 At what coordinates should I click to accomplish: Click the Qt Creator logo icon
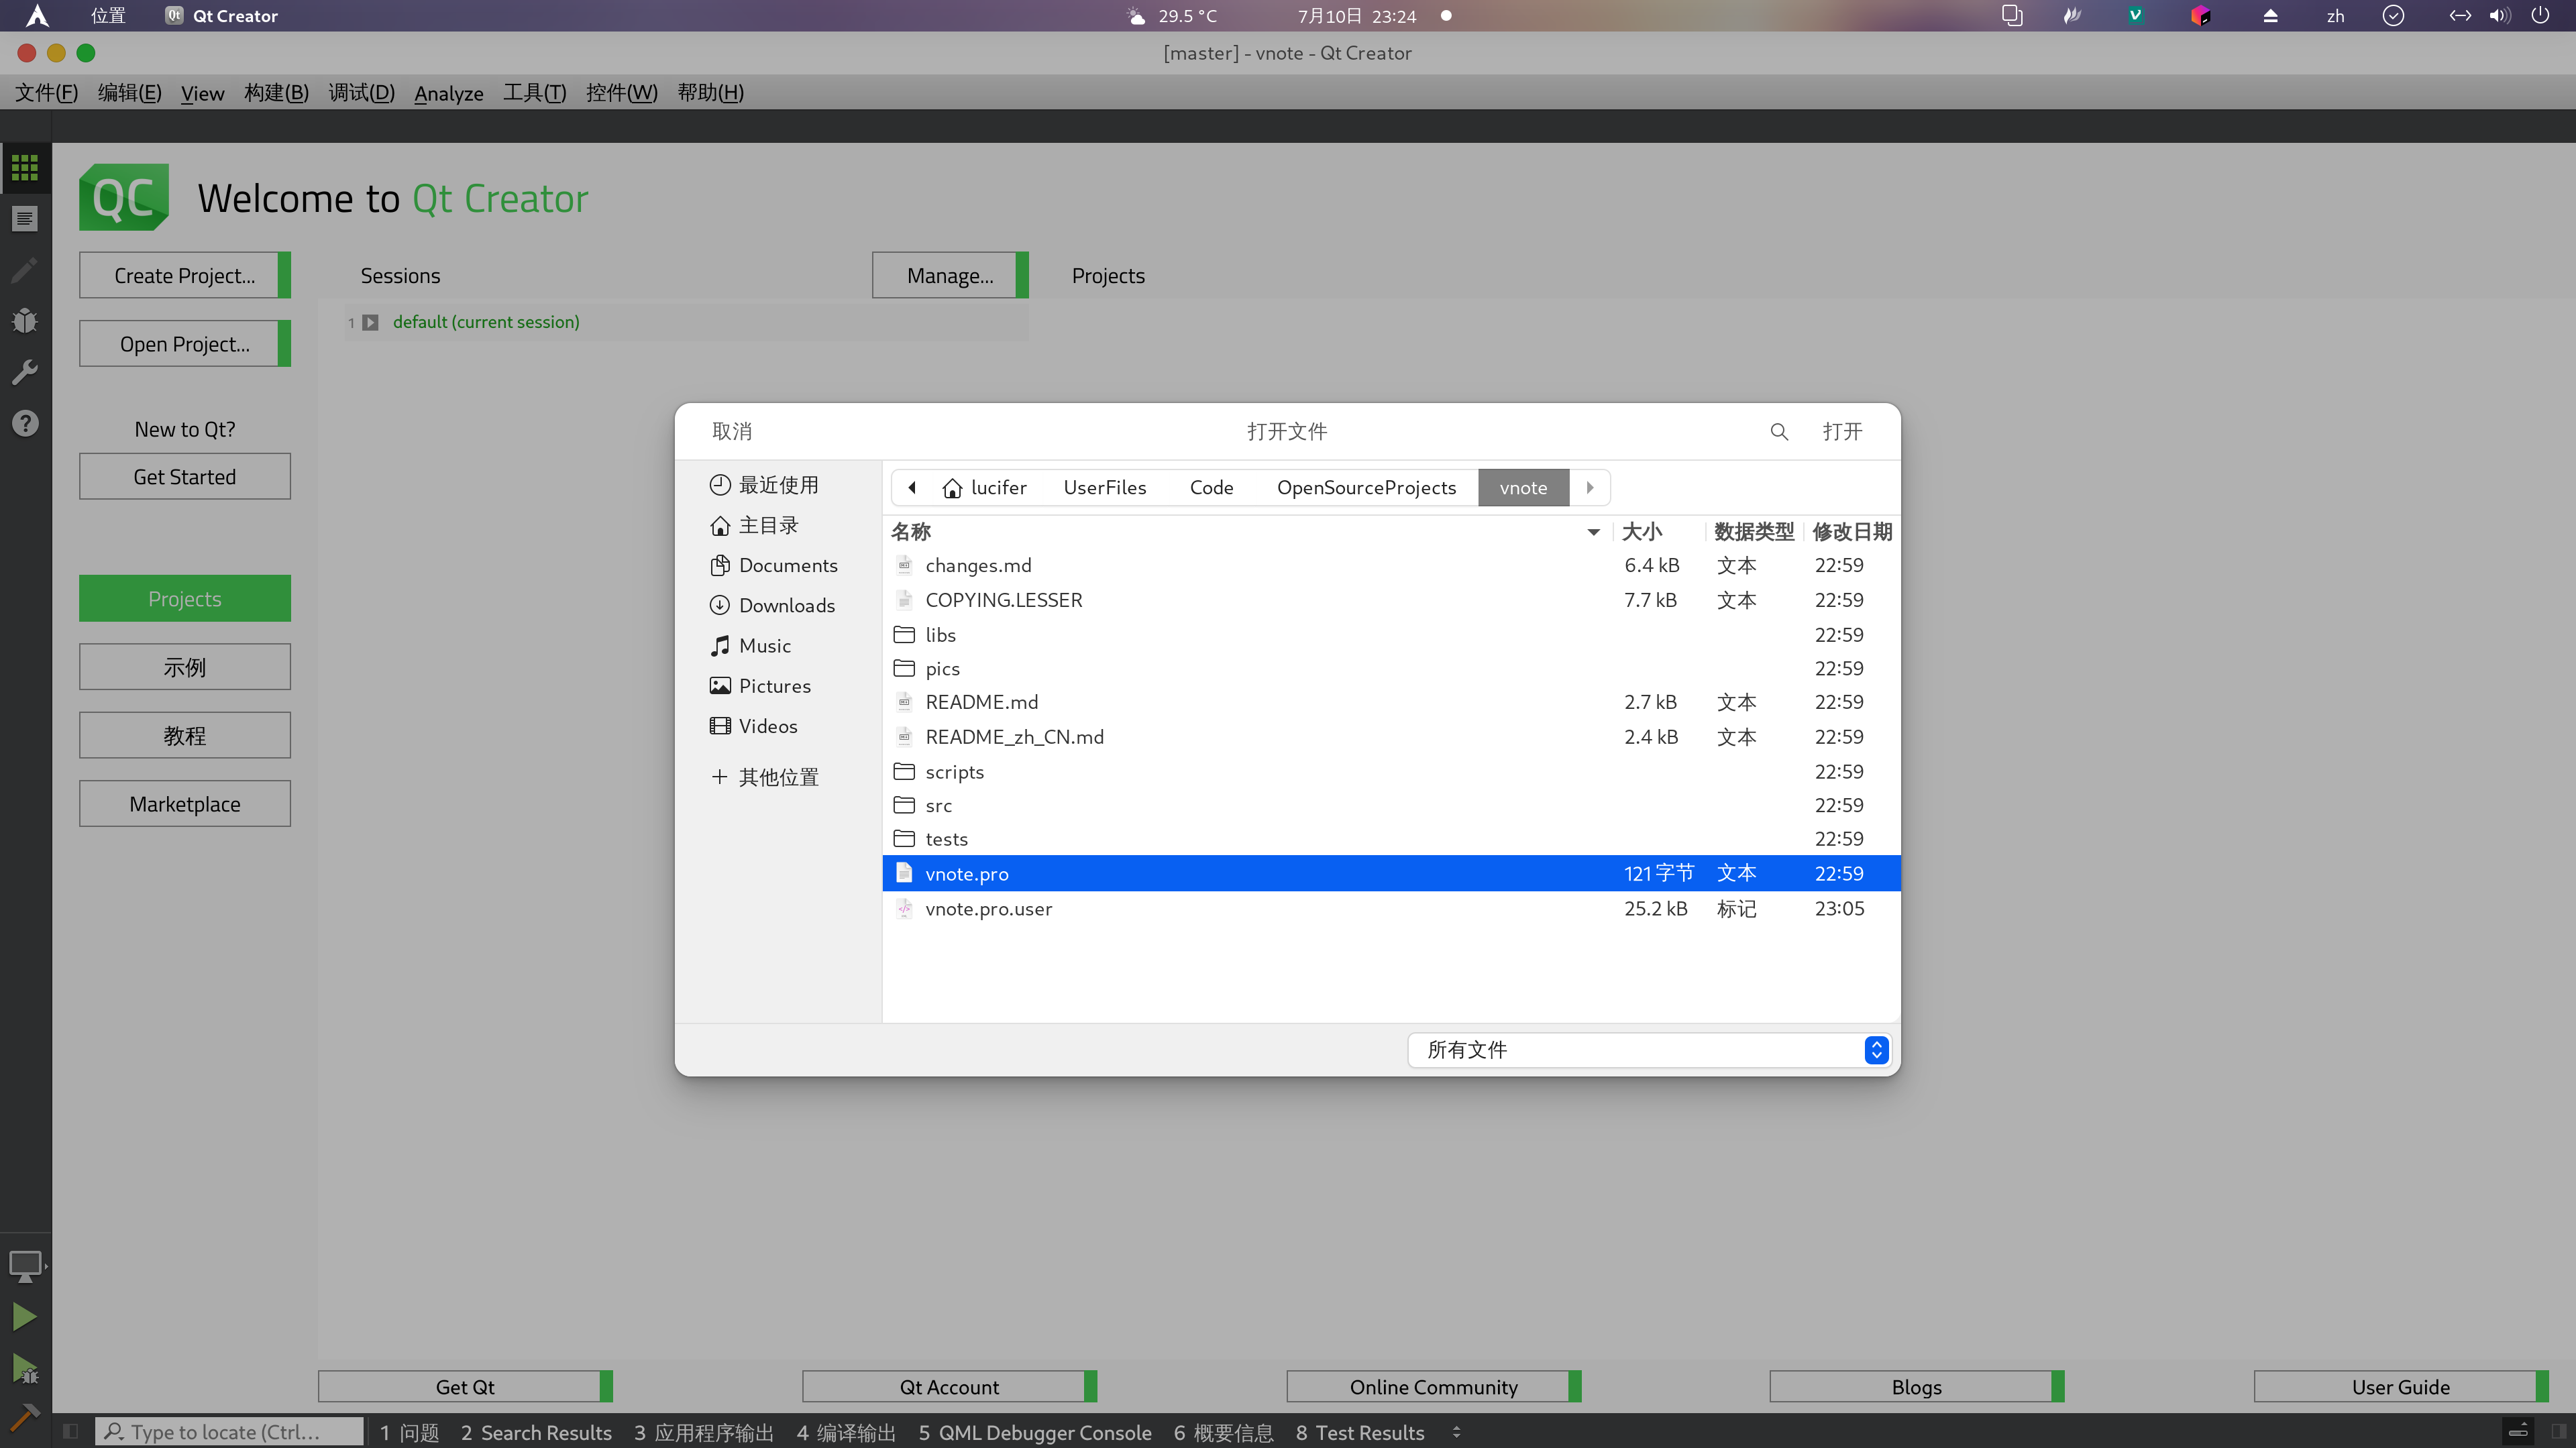[124, 197]
